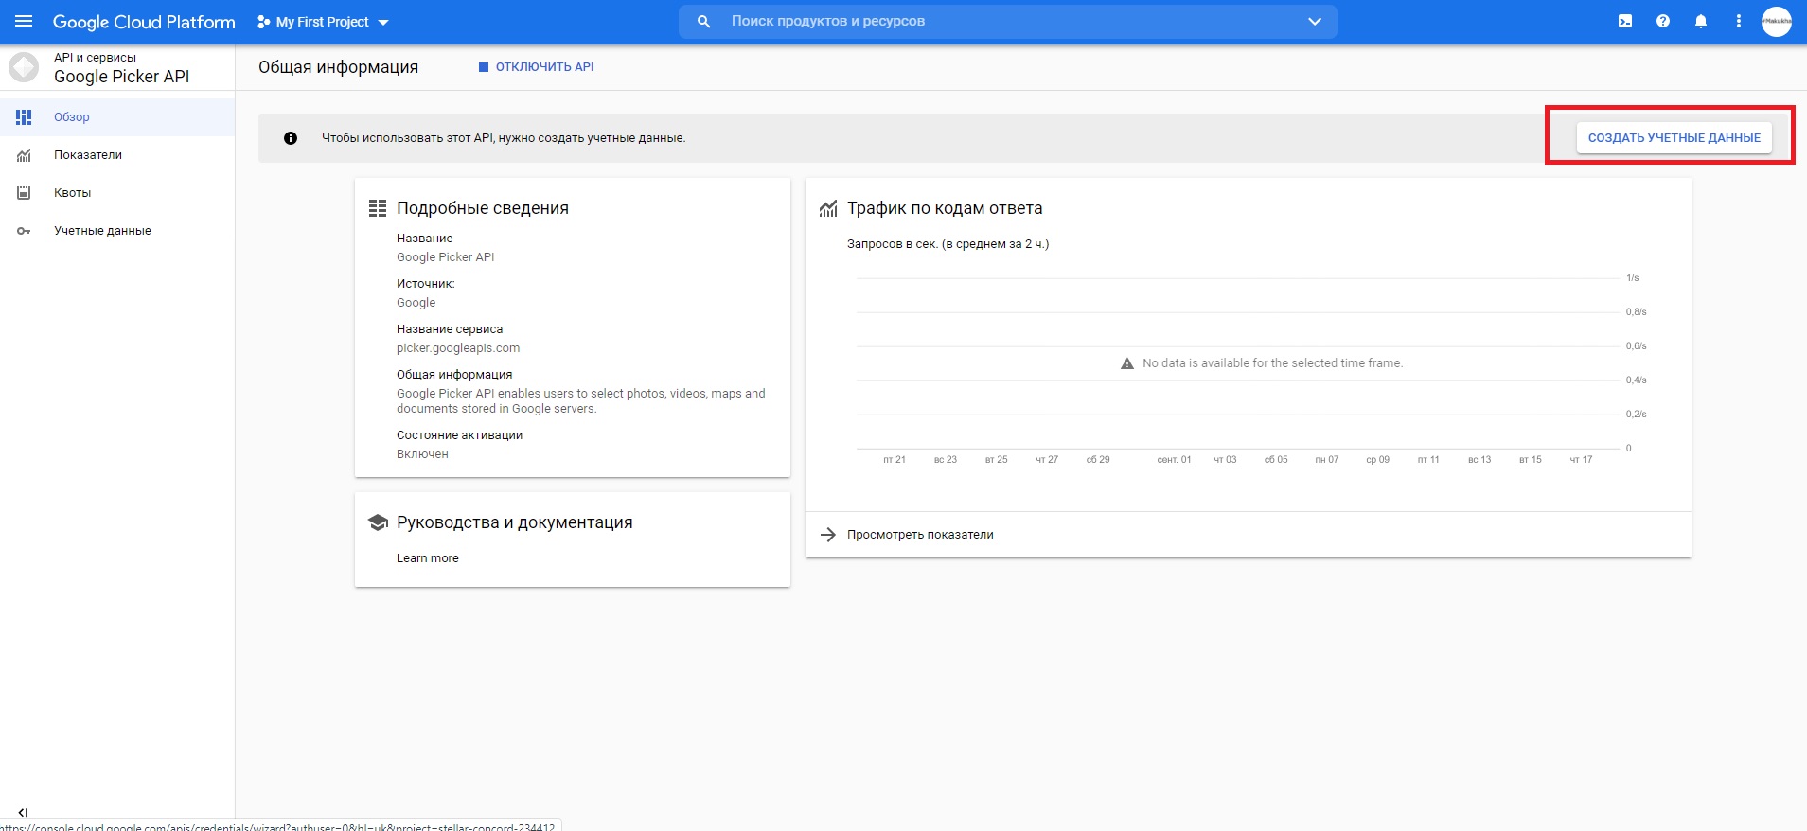
Task: Open the My First Project selector
Action: point(323,22)
